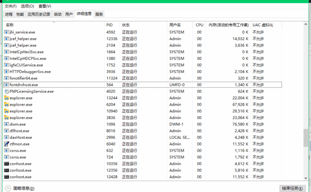Screen dimensions: 311x192
Task: Click the console icon of conhost.exe PID 12428
Action: (x=6, y=177)
